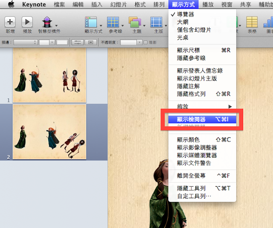Choose 隱藏註解 hide comments
The height and width of the screenshot is (228, 273).
202,86
